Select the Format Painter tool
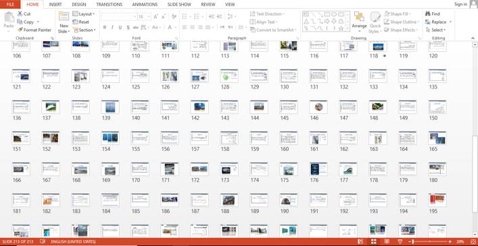Viewport: 478px width, 246px height. click(x=34, y=30)
